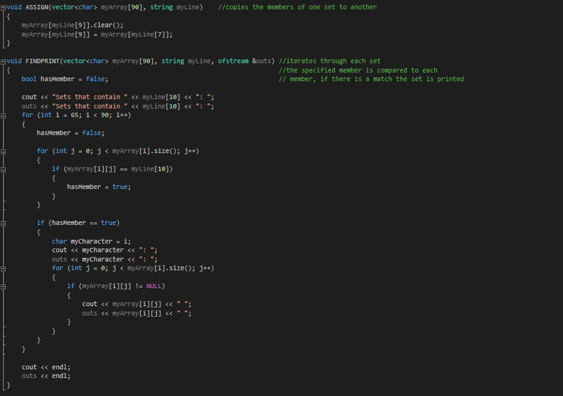Collapse the if (hasMember == true) block
The image size is (563, 396).
tap(2, 222)
